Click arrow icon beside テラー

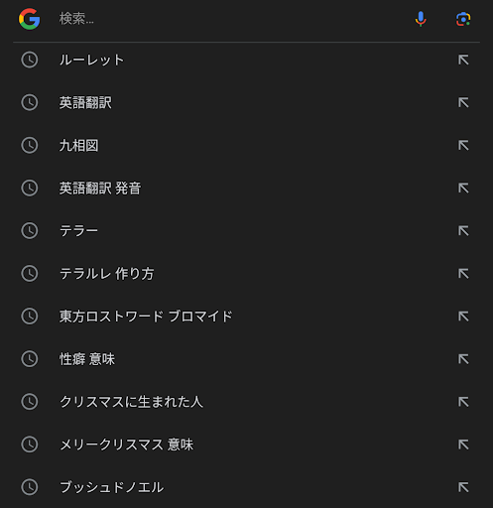[x=463, y=230]
